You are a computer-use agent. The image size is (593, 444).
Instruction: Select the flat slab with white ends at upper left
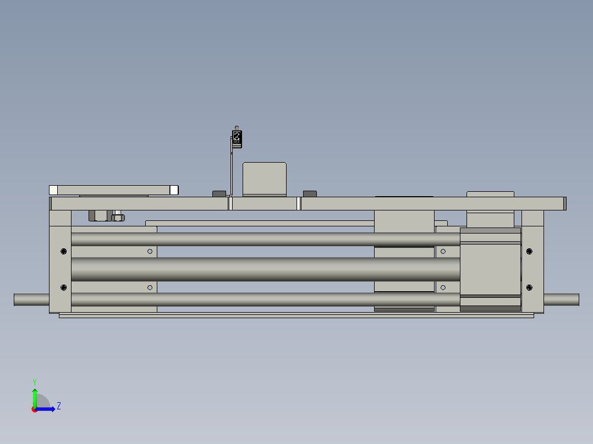[113, 190]
